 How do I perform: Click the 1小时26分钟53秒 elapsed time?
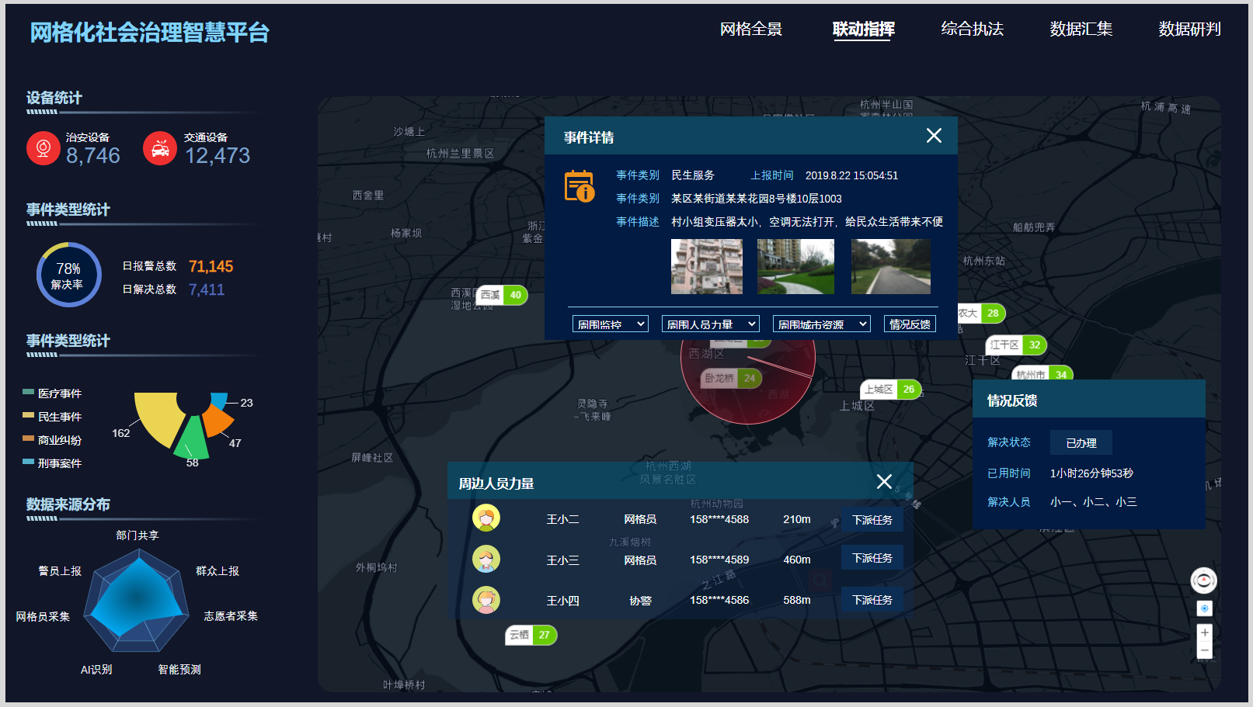(x=1091, y=473)
